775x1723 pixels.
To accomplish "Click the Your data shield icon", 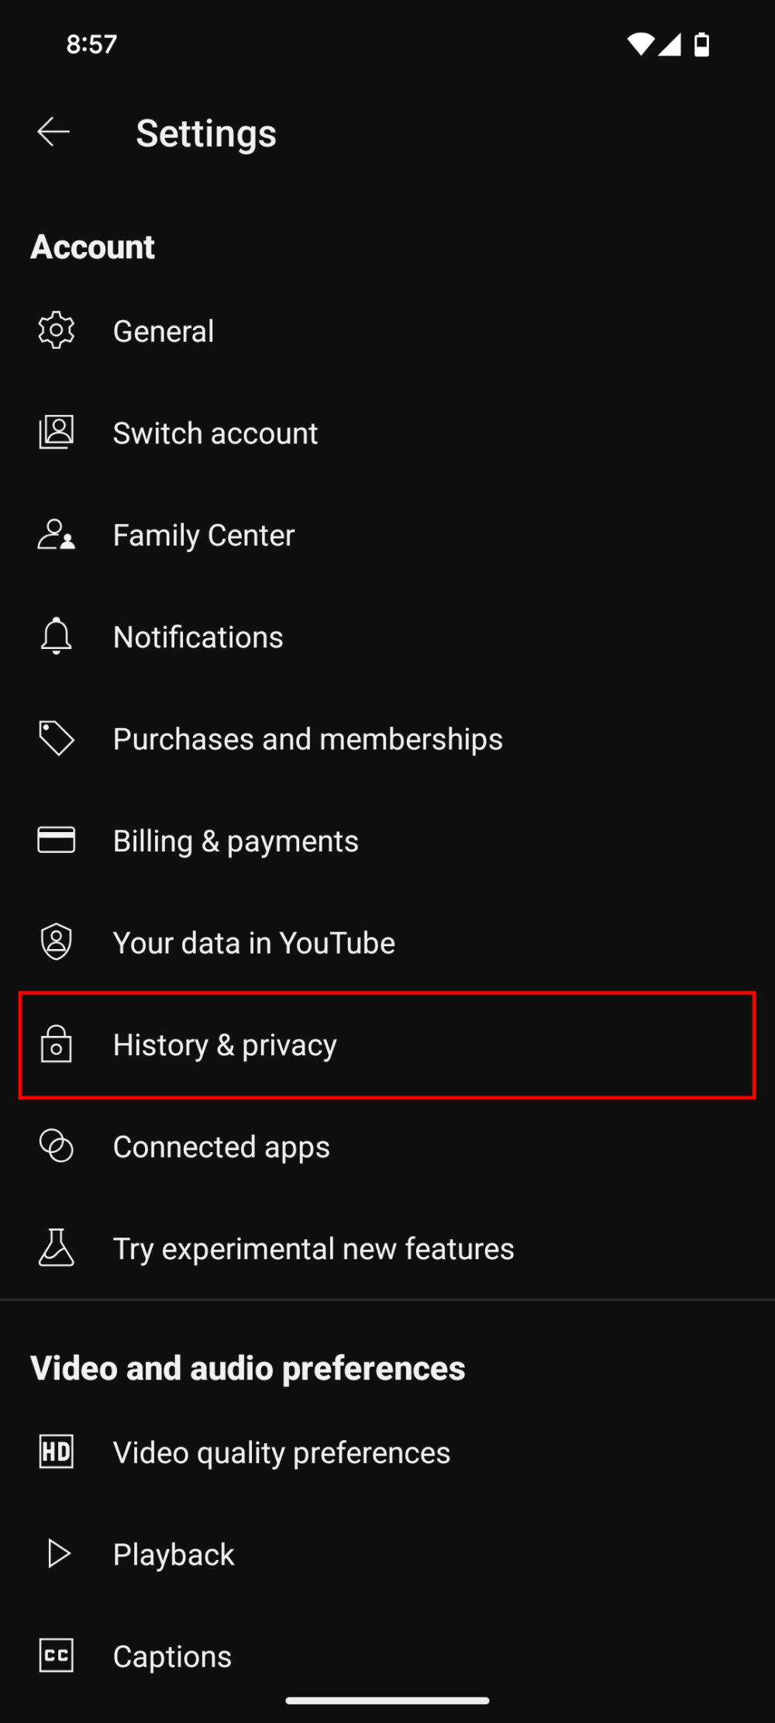I will [55, 941].
